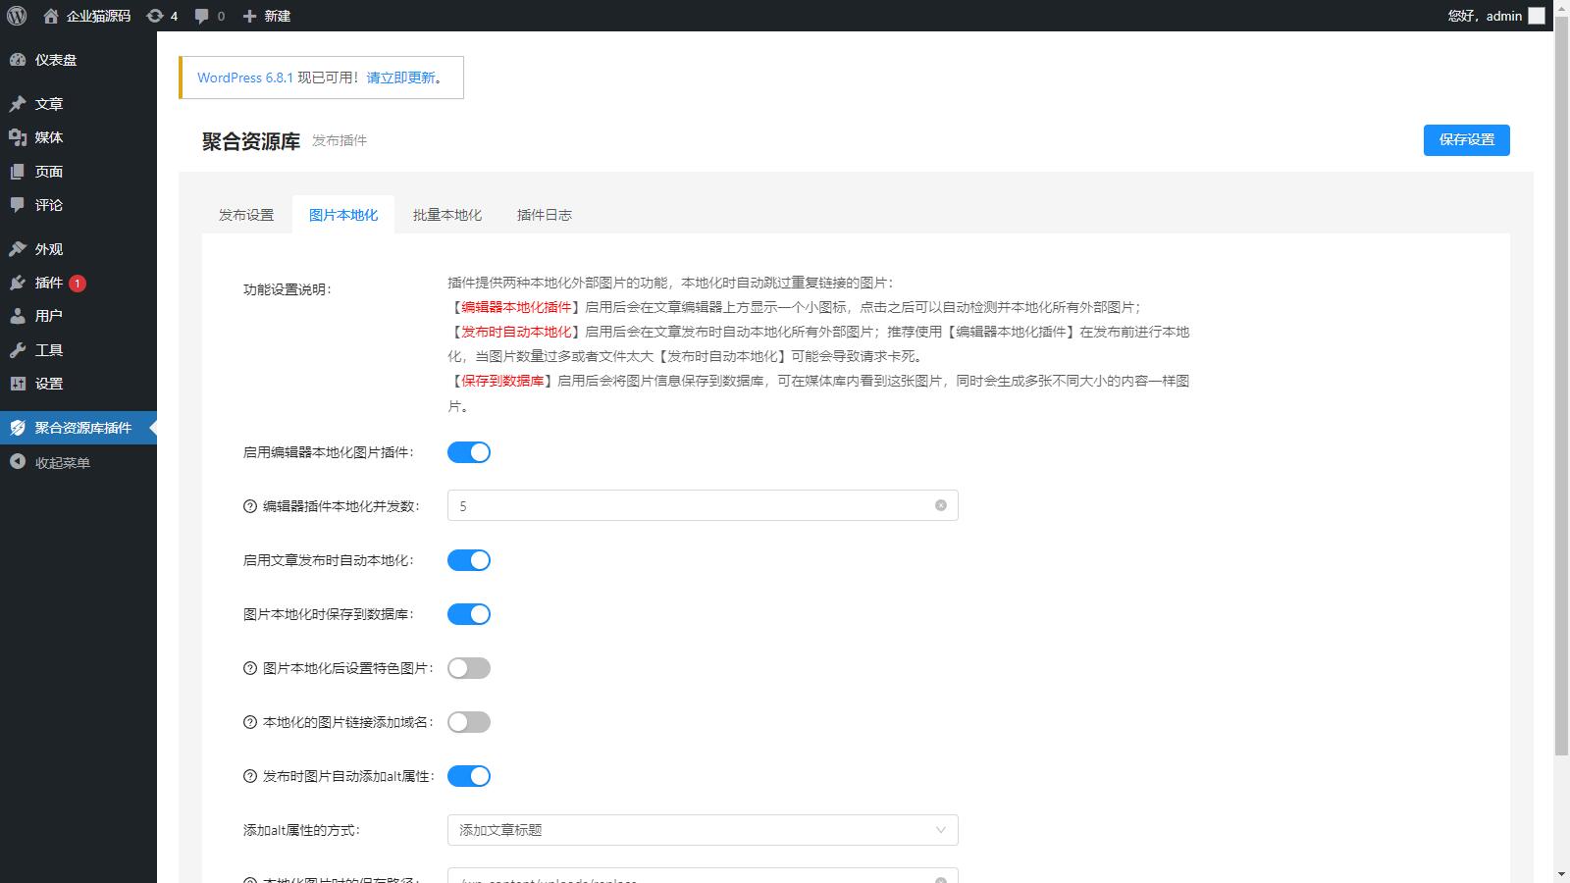The width and height of the screenshot is (1570, 883).
Task: Enable 图片本地化后设置特色图片 toggle
Action: tap(469, 668)
